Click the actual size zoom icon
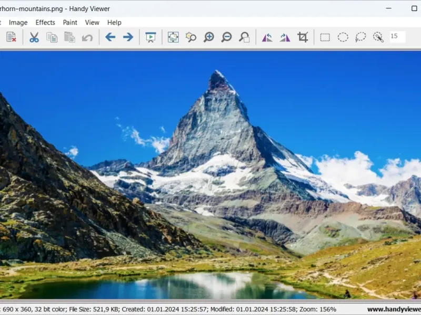 pyautogui.click(x=191, y=37)
